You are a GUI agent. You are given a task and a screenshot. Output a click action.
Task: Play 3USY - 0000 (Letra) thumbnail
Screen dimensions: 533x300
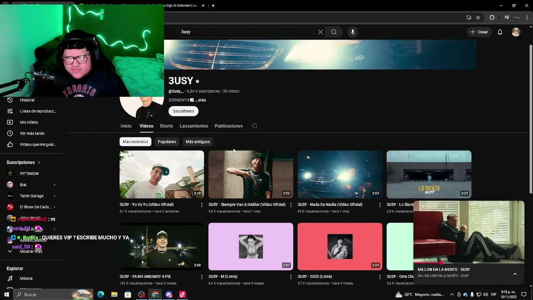340,246
